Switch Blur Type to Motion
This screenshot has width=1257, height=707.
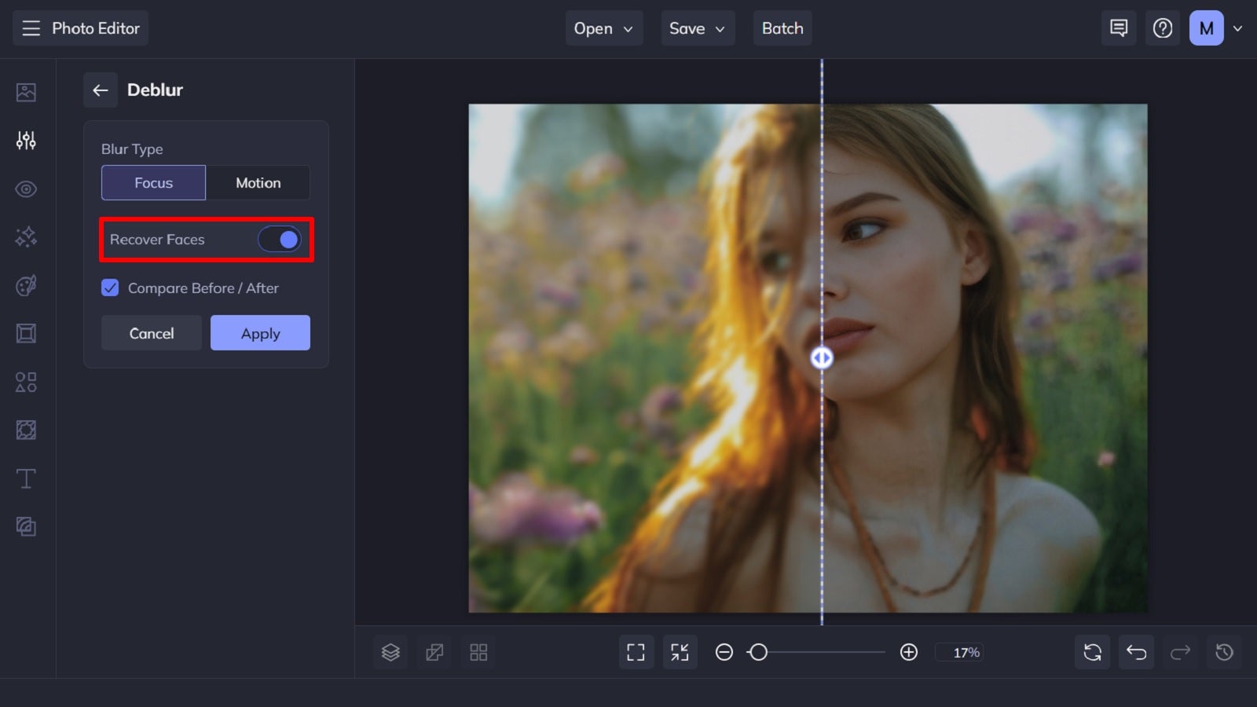pos(258,182)
